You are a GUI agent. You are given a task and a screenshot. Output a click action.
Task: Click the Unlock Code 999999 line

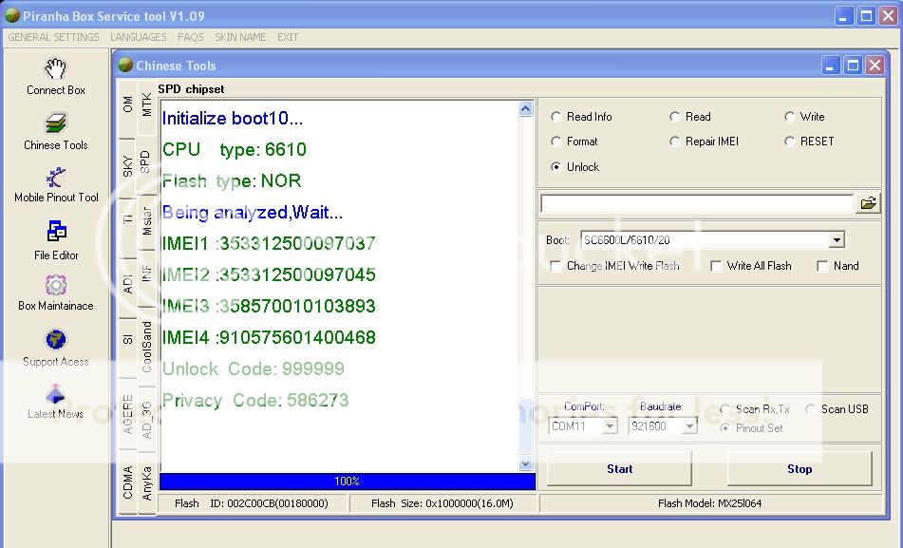click(254, 368)
